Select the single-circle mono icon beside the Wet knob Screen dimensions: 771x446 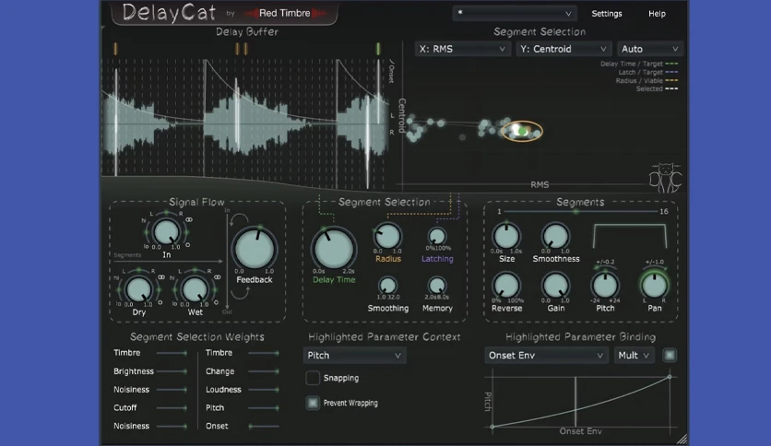point(216,302)
